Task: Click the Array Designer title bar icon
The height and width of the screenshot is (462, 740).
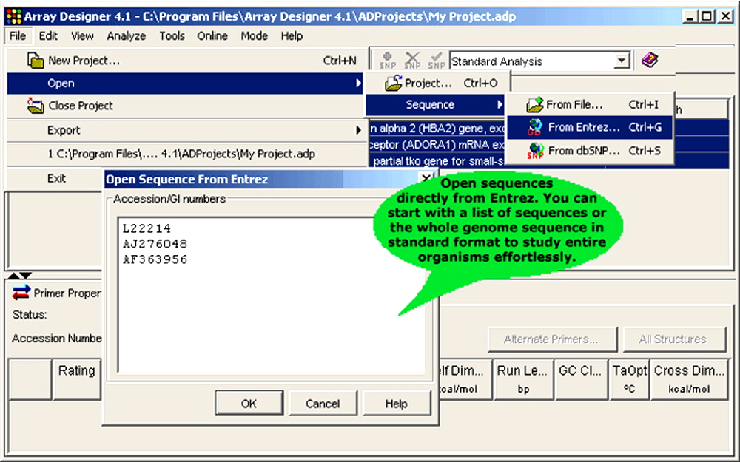Action: [x=14, y=16]
